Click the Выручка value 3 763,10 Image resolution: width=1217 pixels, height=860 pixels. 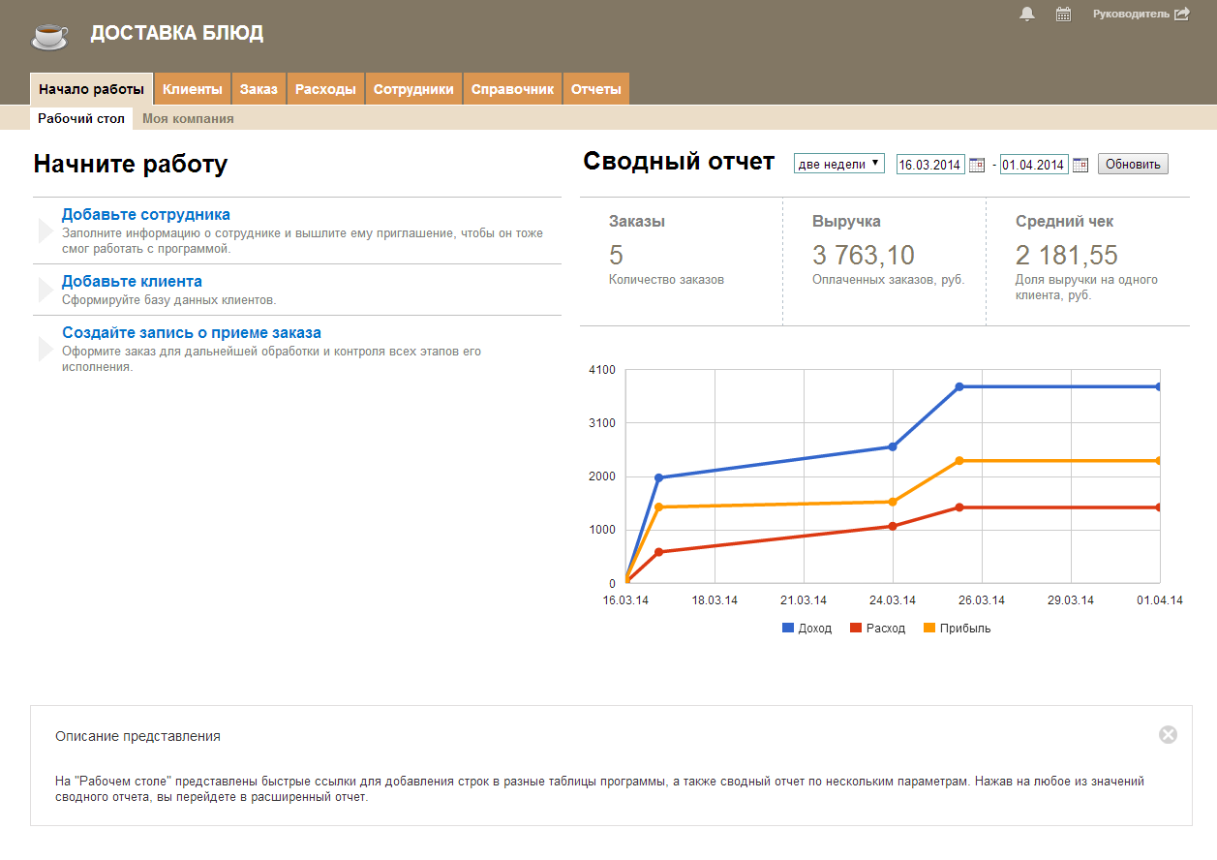tap(863, 256)
